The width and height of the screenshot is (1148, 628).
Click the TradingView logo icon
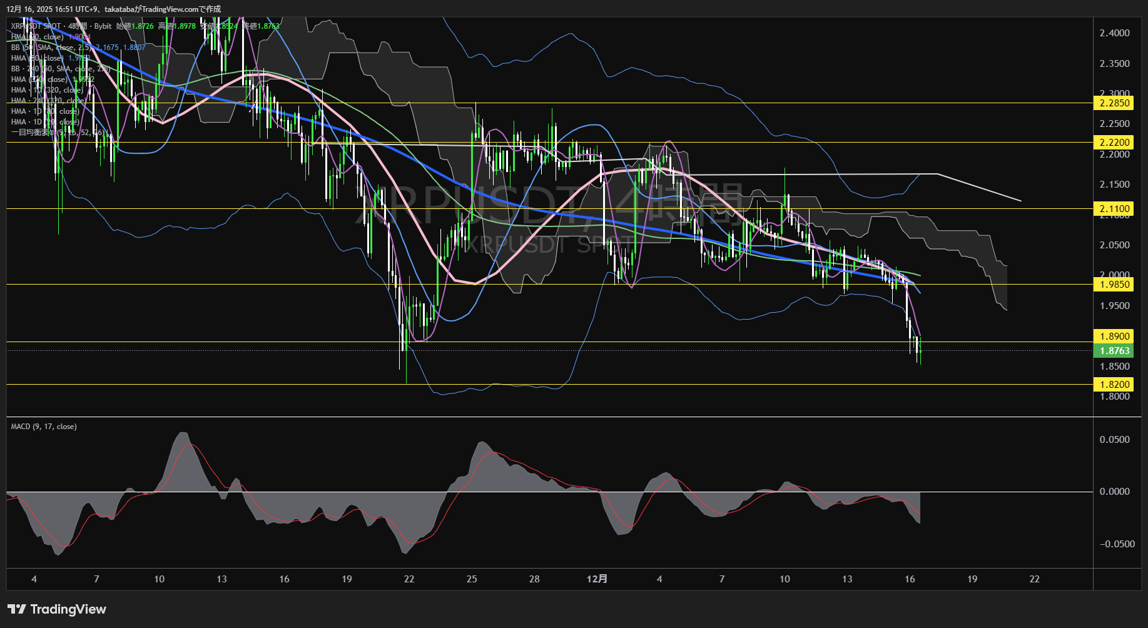pyautogui.click(x=16, y=609)
